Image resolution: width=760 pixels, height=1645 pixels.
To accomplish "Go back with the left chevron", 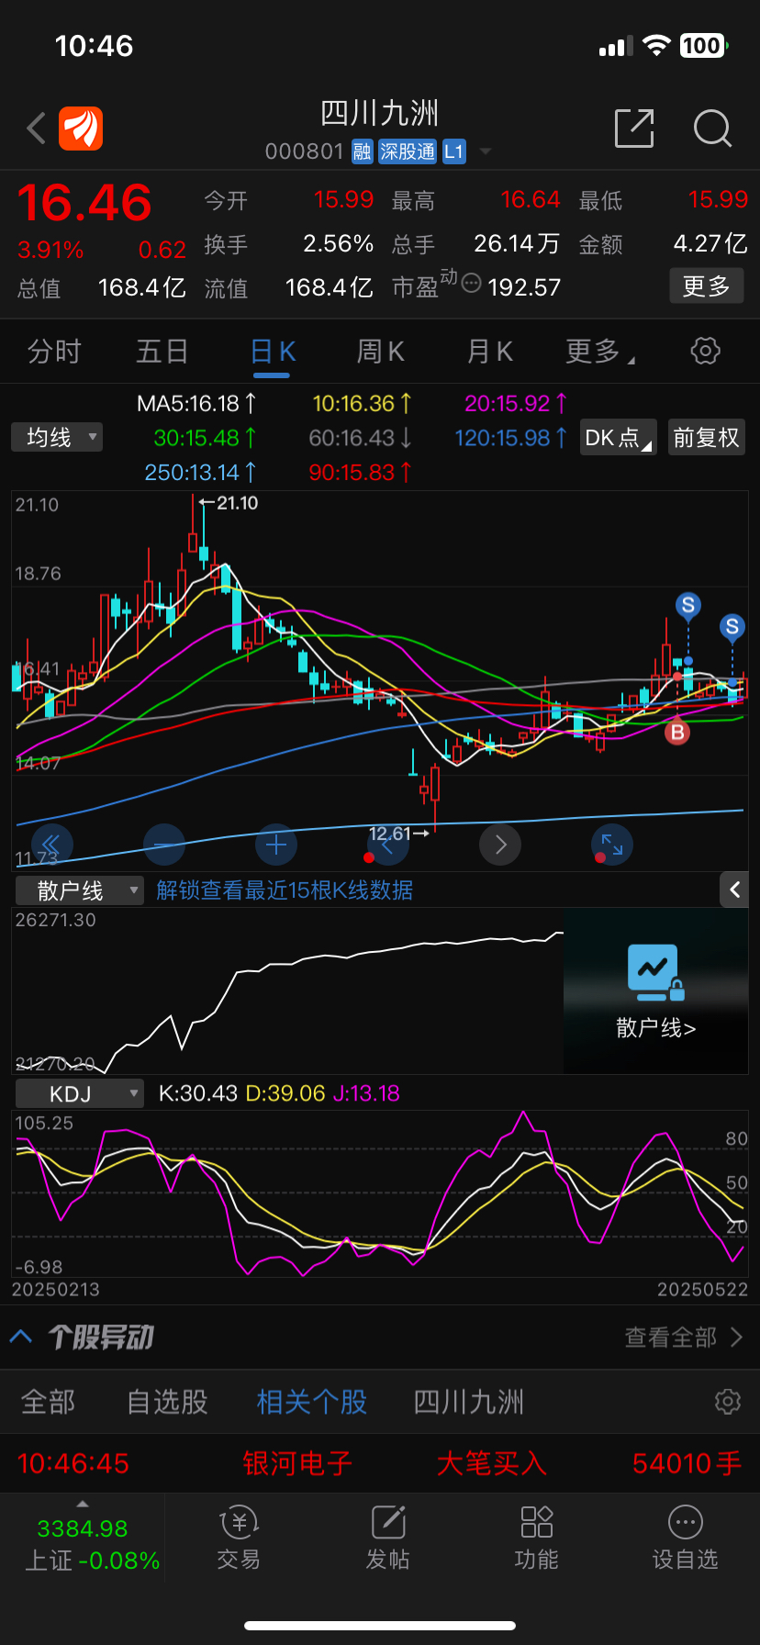I will click(x=37, y=129).
